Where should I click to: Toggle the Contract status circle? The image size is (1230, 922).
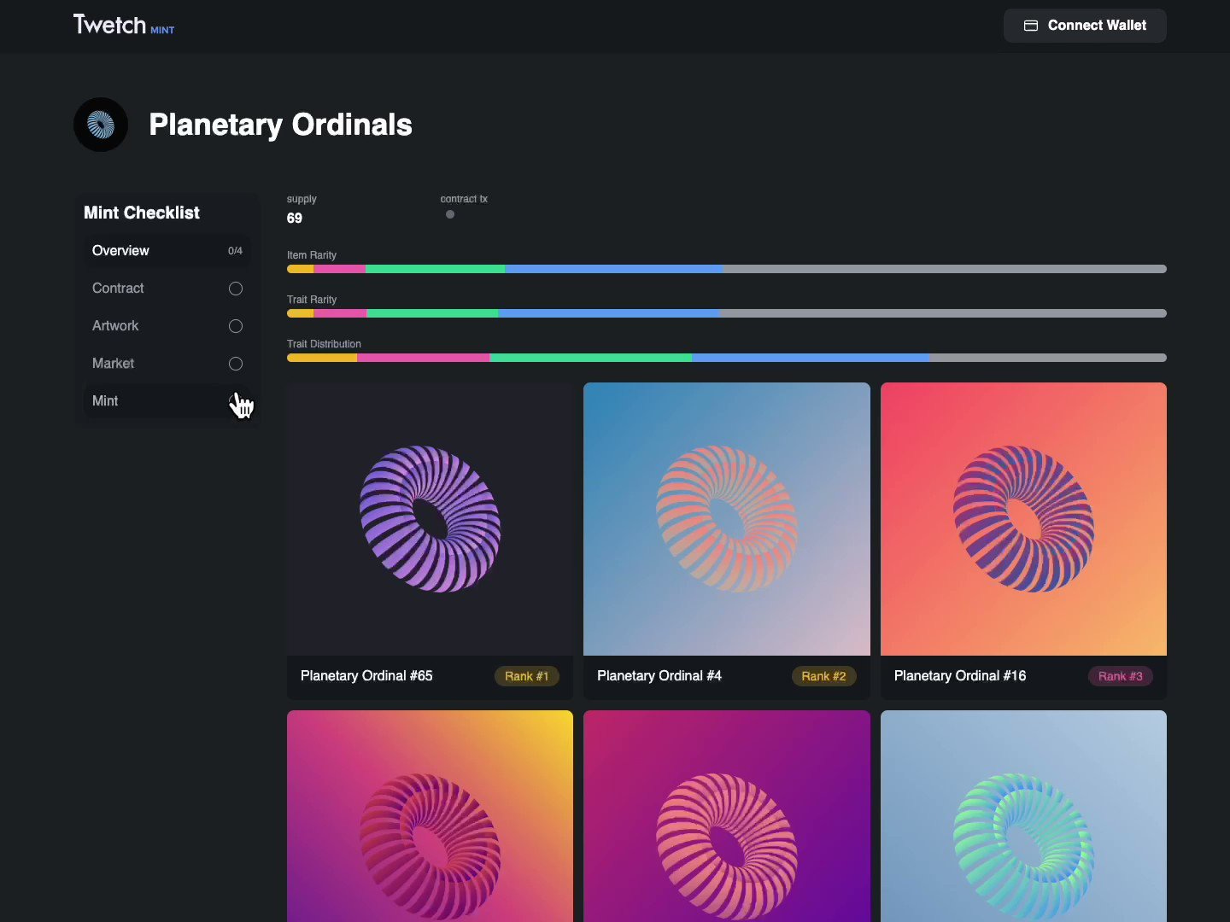tap(236, 289)
